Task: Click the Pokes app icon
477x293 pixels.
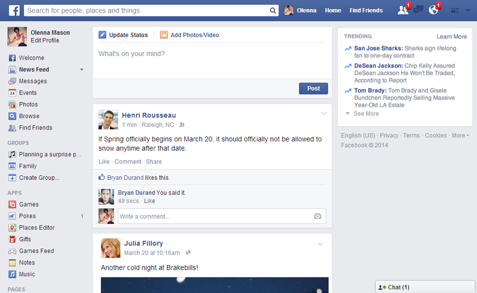Action: [12, 216]
